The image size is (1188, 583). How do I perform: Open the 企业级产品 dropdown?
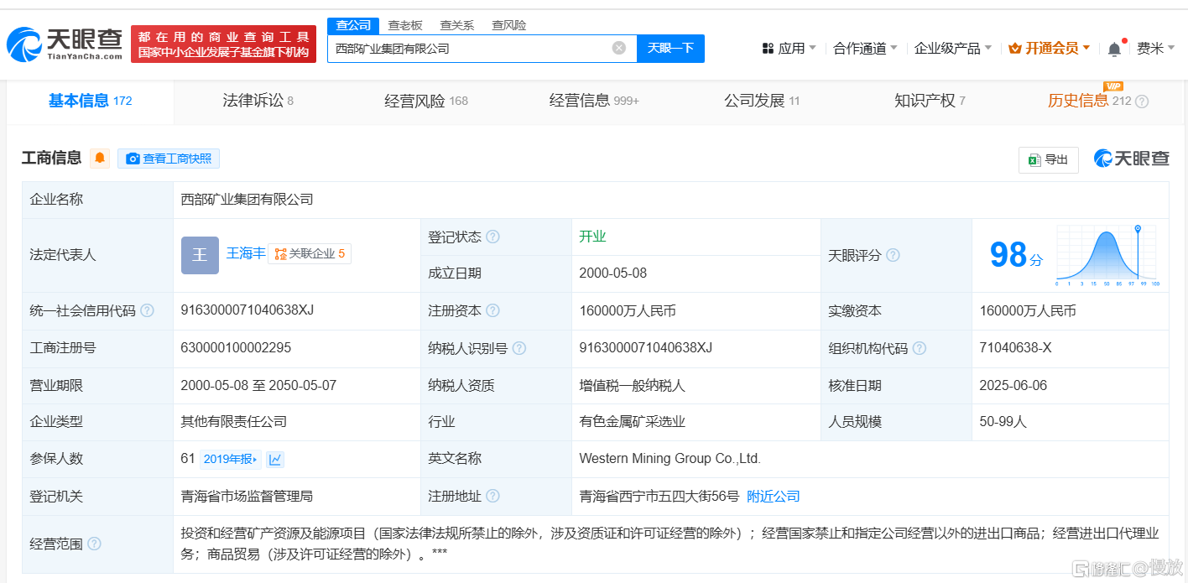tap(953, 49)
